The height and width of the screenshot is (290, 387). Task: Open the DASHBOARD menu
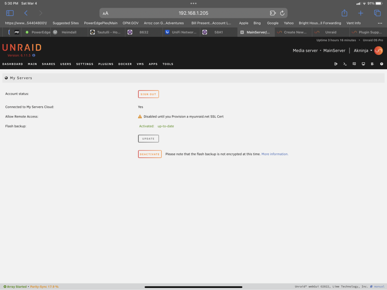(13, 64)
